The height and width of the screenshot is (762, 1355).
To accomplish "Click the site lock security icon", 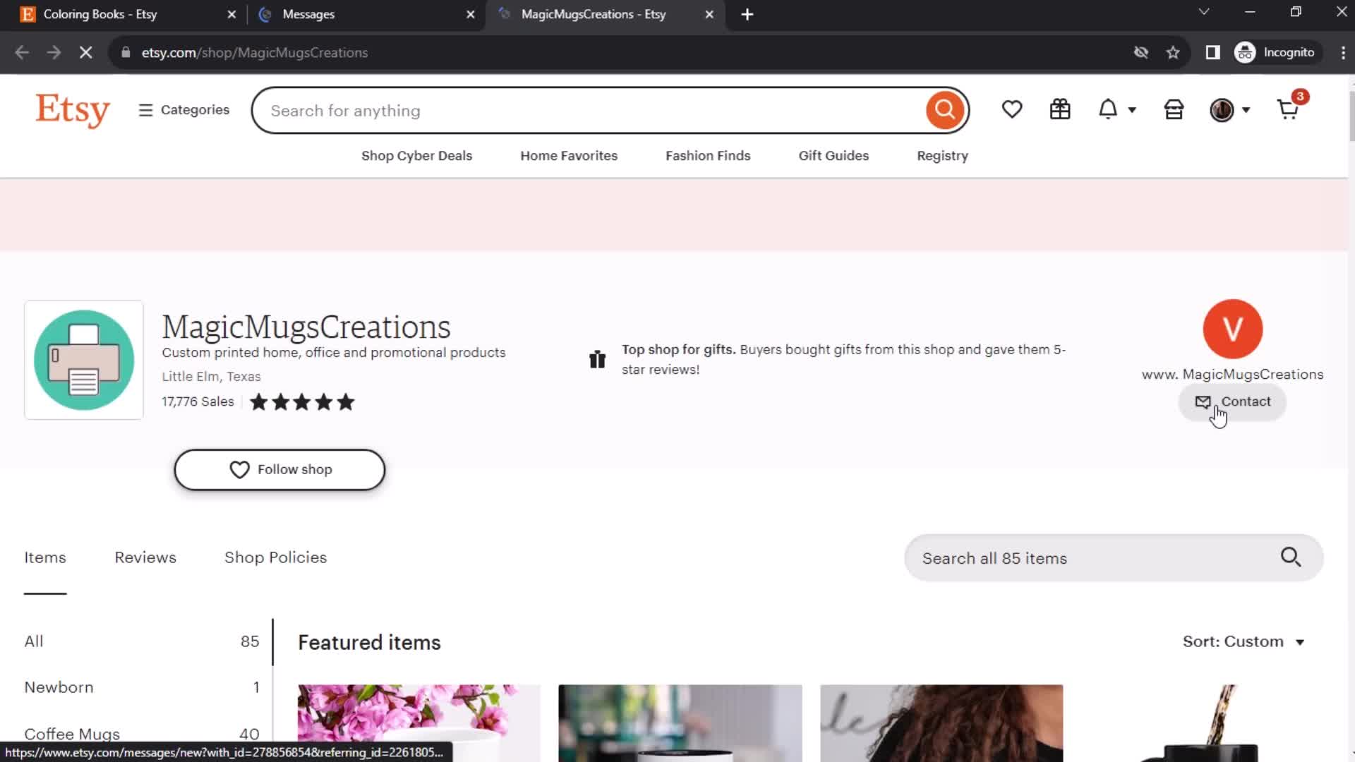I will coord(126,53).
